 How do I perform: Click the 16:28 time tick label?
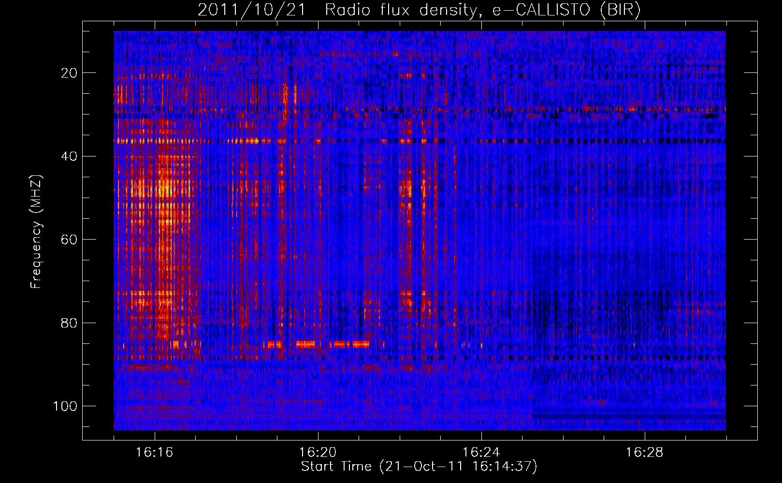coord(644,452)
